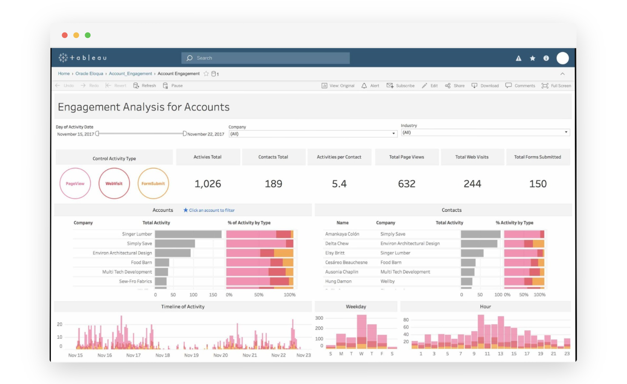
Task: Open favorites star in header
Action: point(532,58)
